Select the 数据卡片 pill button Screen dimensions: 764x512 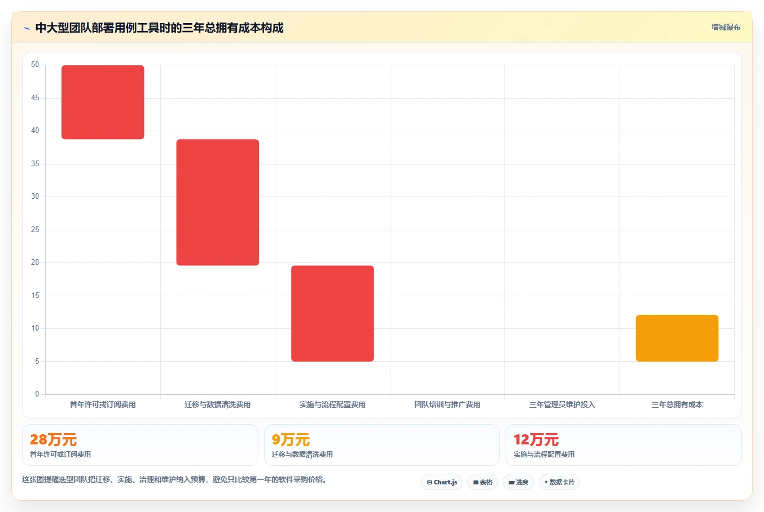click(x=559, y=482)
